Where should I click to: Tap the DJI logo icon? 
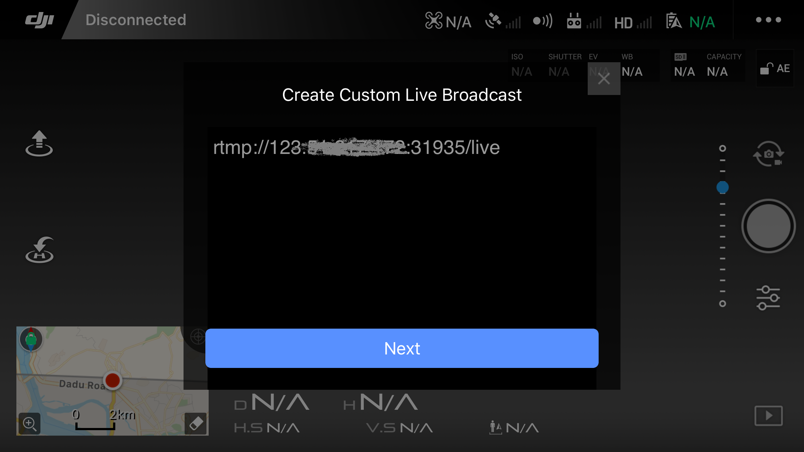click(39, 20)
